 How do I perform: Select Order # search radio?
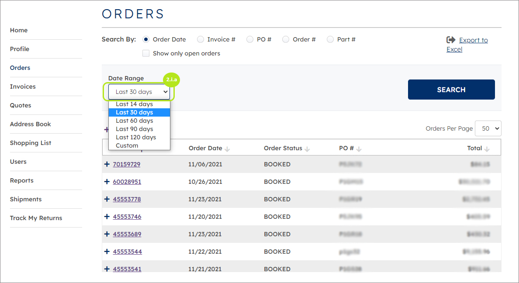(286, 39)
